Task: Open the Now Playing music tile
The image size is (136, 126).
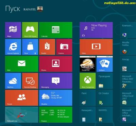Action: (96, 30)
